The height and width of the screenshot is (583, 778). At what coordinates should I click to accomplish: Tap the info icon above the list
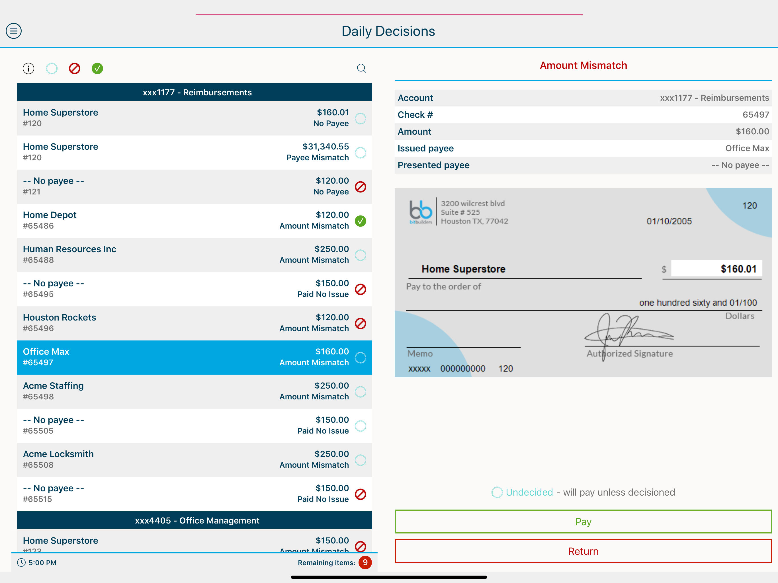28,68
